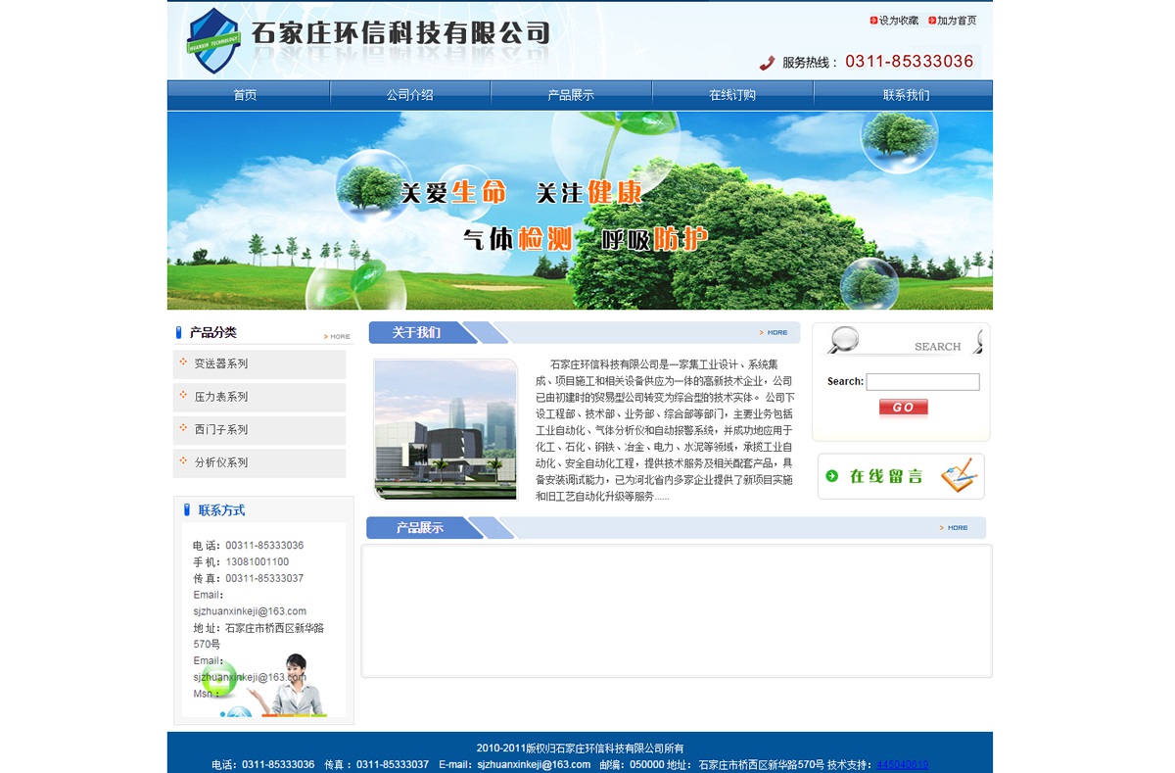Click the red telephone icon beside 服务热线

(x=766, y=61)
